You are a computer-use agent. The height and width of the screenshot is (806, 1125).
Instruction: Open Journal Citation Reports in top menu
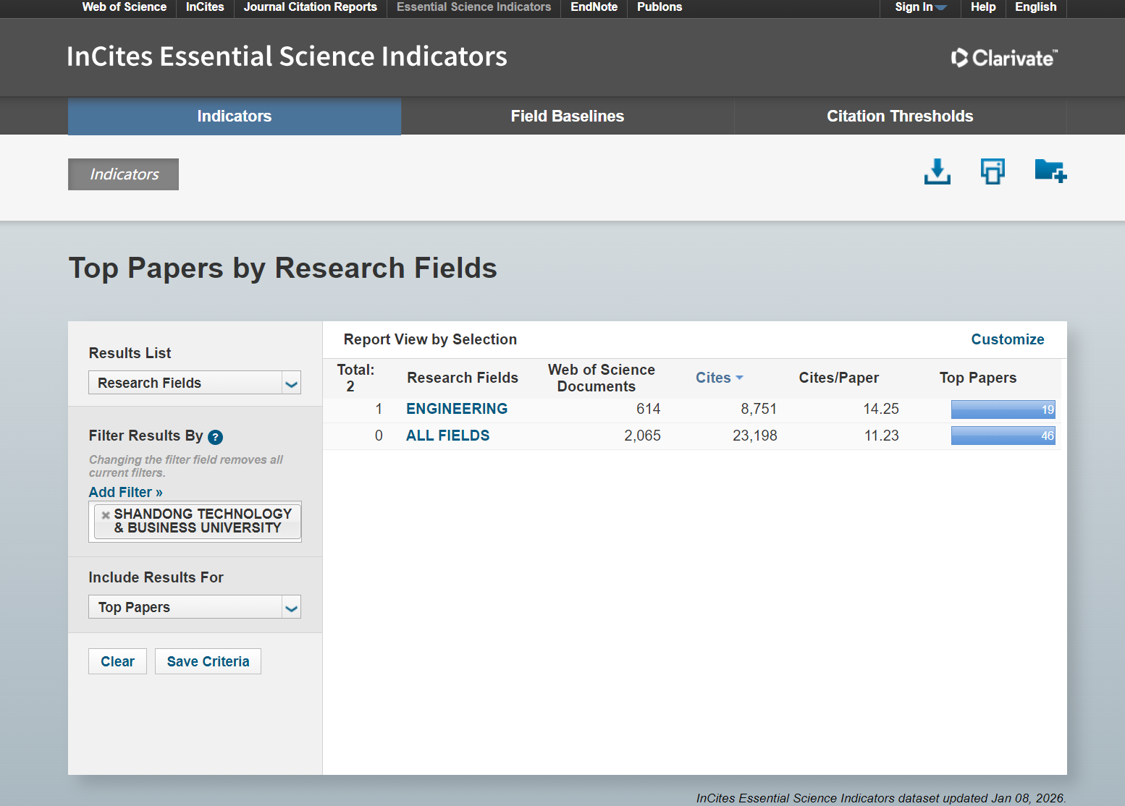(310, 7)
